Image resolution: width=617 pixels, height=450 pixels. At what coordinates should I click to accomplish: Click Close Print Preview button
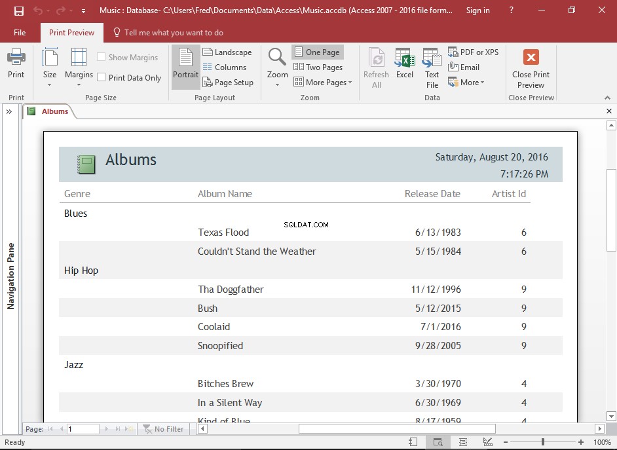point(531,68)
